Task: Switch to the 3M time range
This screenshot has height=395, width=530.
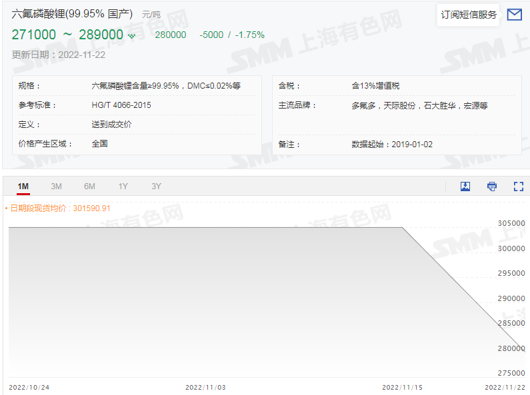Action: (57, 187)
